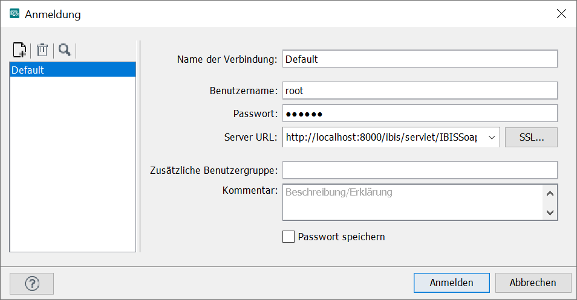Open the help question mark button
Image resolution: width=577 pixels, height=300 pixels.
pyautogui.click(x=32, y=283)
